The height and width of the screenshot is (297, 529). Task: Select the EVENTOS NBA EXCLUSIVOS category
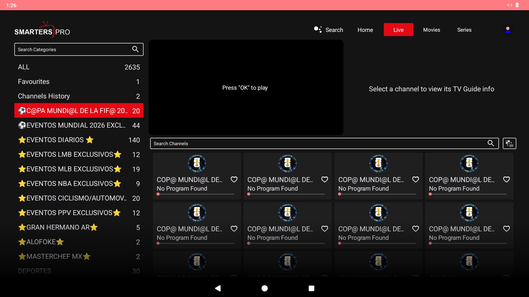pyautogui.click(x=79, y=184)
